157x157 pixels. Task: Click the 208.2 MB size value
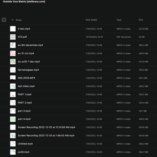[x=143, y=144]
